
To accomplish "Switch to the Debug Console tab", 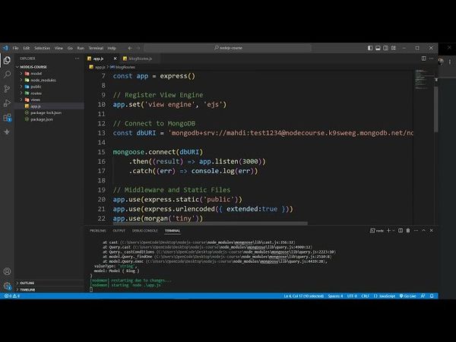I will (145, 230).
